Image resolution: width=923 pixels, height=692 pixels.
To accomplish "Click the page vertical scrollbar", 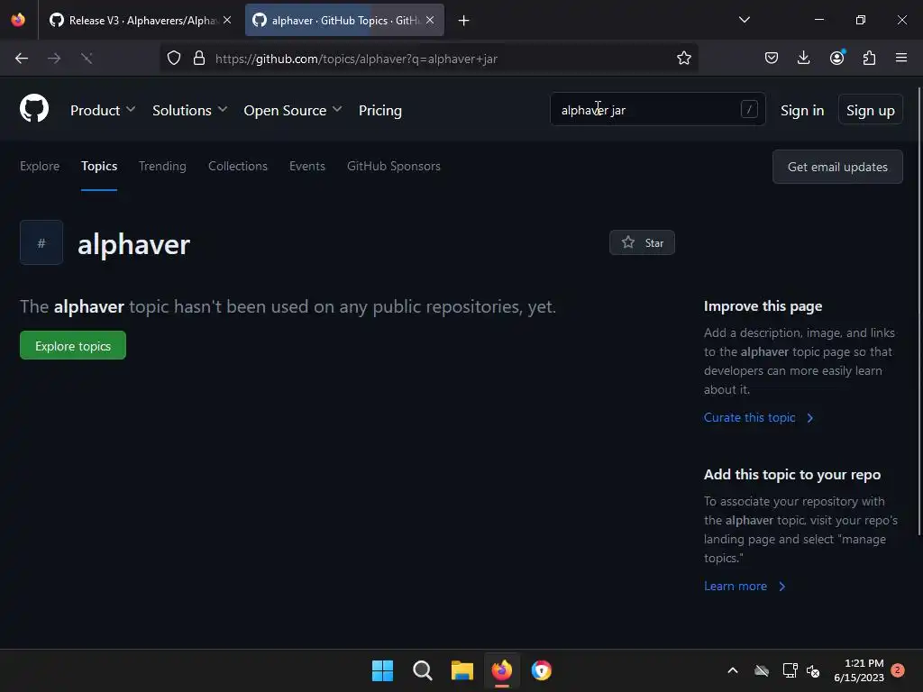I will pos(918,311).
